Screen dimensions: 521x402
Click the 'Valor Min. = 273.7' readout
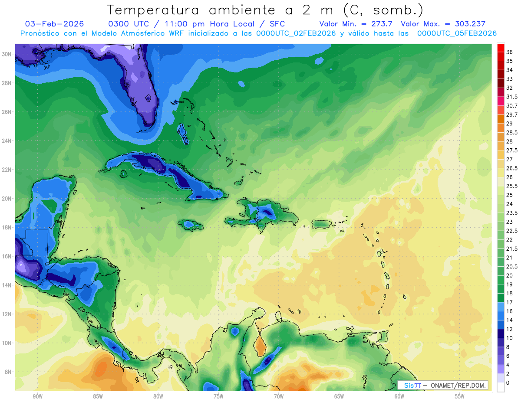coord(356,24)
